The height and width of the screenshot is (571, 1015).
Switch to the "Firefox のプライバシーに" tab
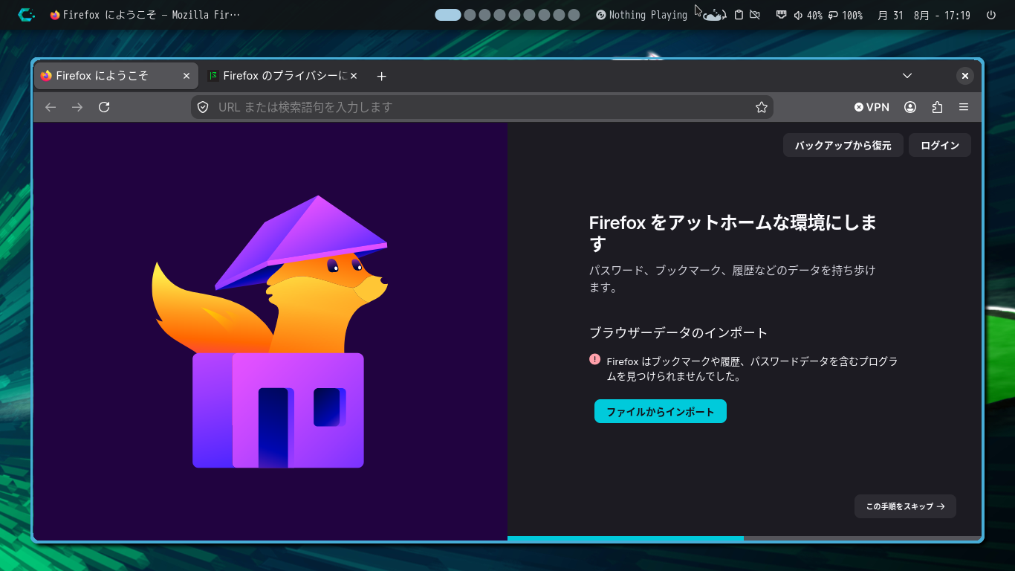tap(283, 76)
